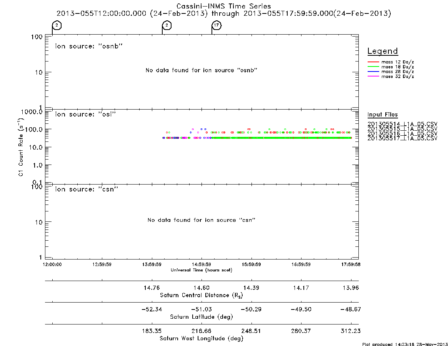
Task: Click 'No data found for ion source "osnb"'
Action: [x=202, y=70]
